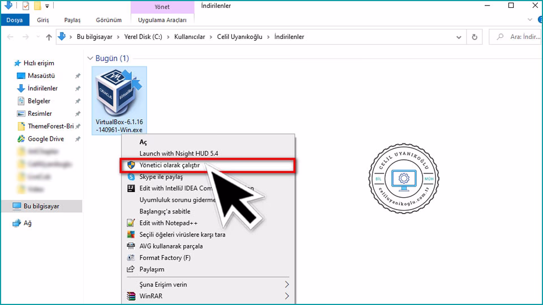The image size is (543, 305).
Task: Switch to the Görünüm ribbon tab
Action: pyautogui.click(x=109, y=20)
